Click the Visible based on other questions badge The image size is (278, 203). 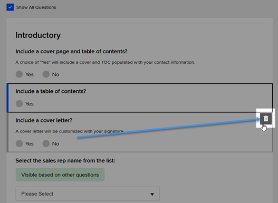pos(60,175)
